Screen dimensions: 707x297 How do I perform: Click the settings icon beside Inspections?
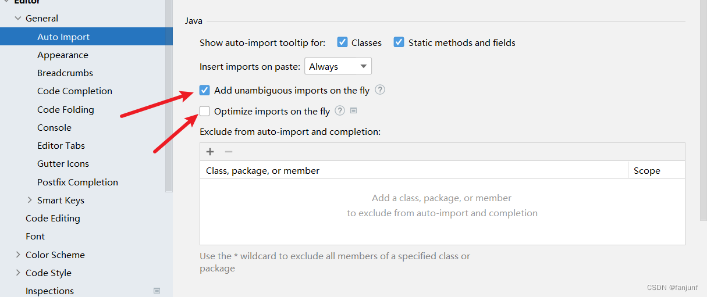coord(157,291)
